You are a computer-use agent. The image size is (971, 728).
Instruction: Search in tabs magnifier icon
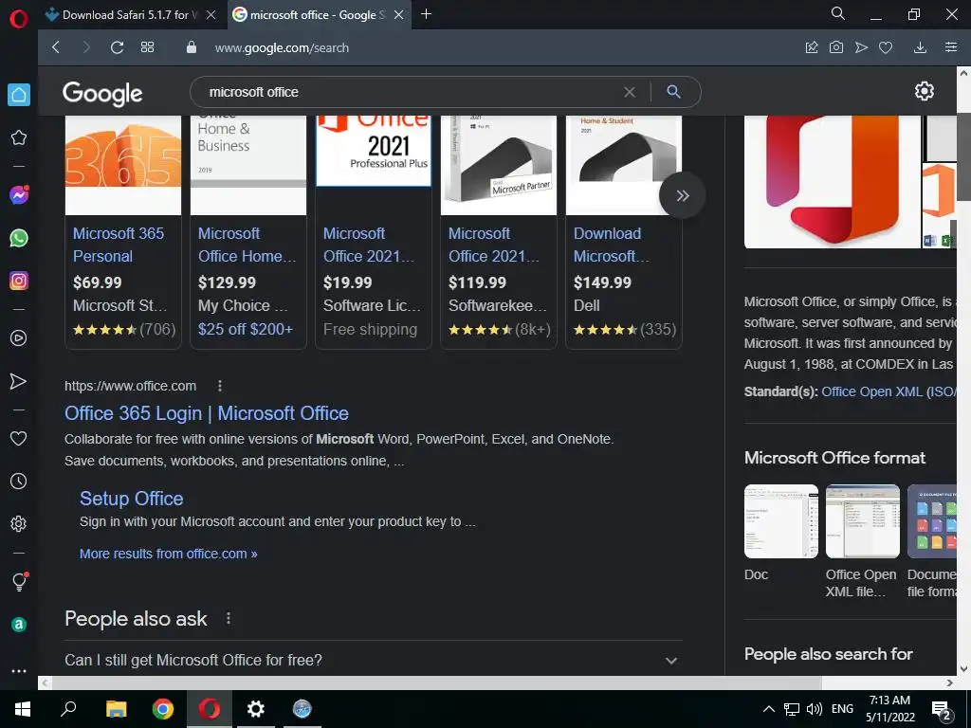(838, 13)
